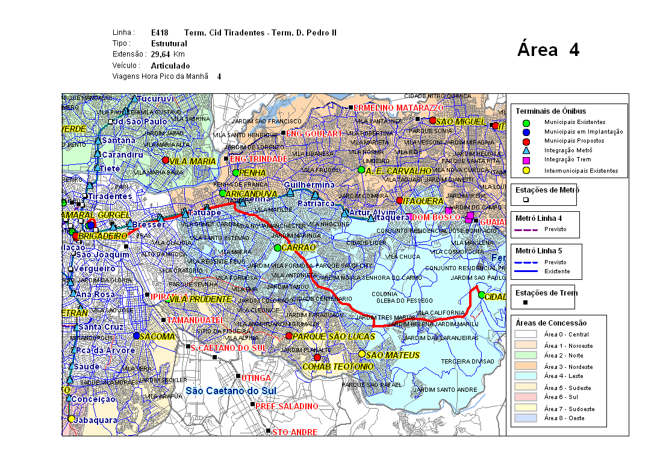Screen dimensions: 660x455
Task: Select the legend triangle for Integração Metrô
Action: pyautogui.click(x=526, y=150)
